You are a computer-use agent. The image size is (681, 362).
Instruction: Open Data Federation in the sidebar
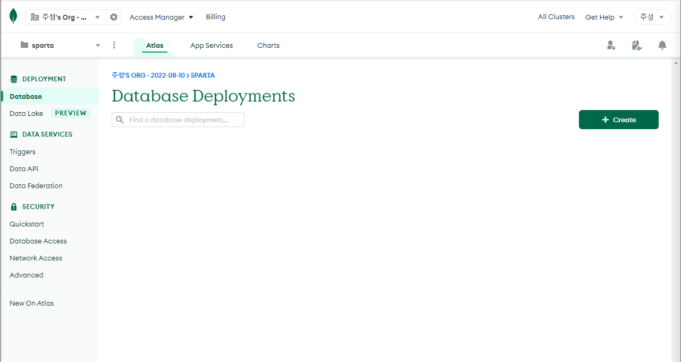tap(36, 186)
